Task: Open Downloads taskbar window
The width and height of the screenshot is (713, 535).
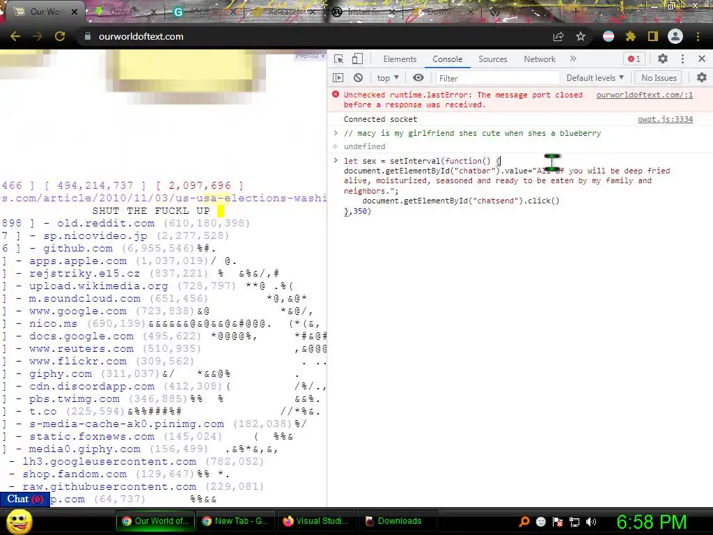Action: click(x=396, y=521)
